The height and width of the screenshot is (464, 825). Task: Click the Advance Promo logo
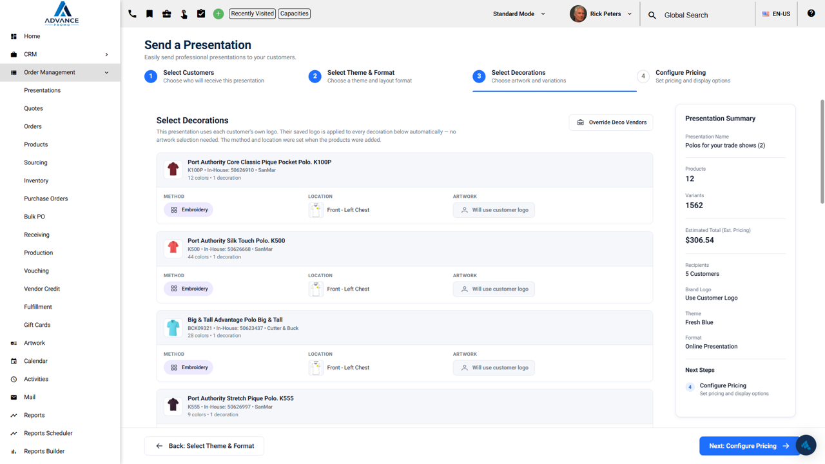61,13
